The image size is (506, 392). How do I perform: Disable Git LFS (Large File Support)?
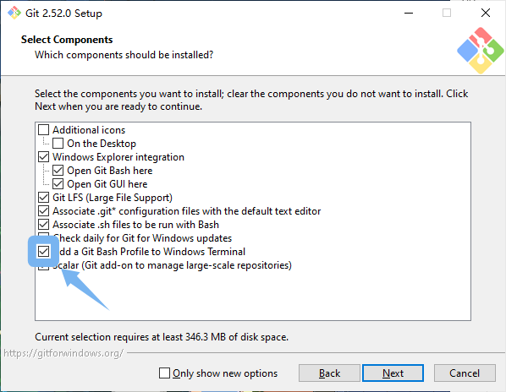coord(43,198)
